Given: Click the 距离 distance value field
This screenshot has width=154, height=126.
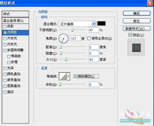Looking at the screenshot, I should (94, 47).
